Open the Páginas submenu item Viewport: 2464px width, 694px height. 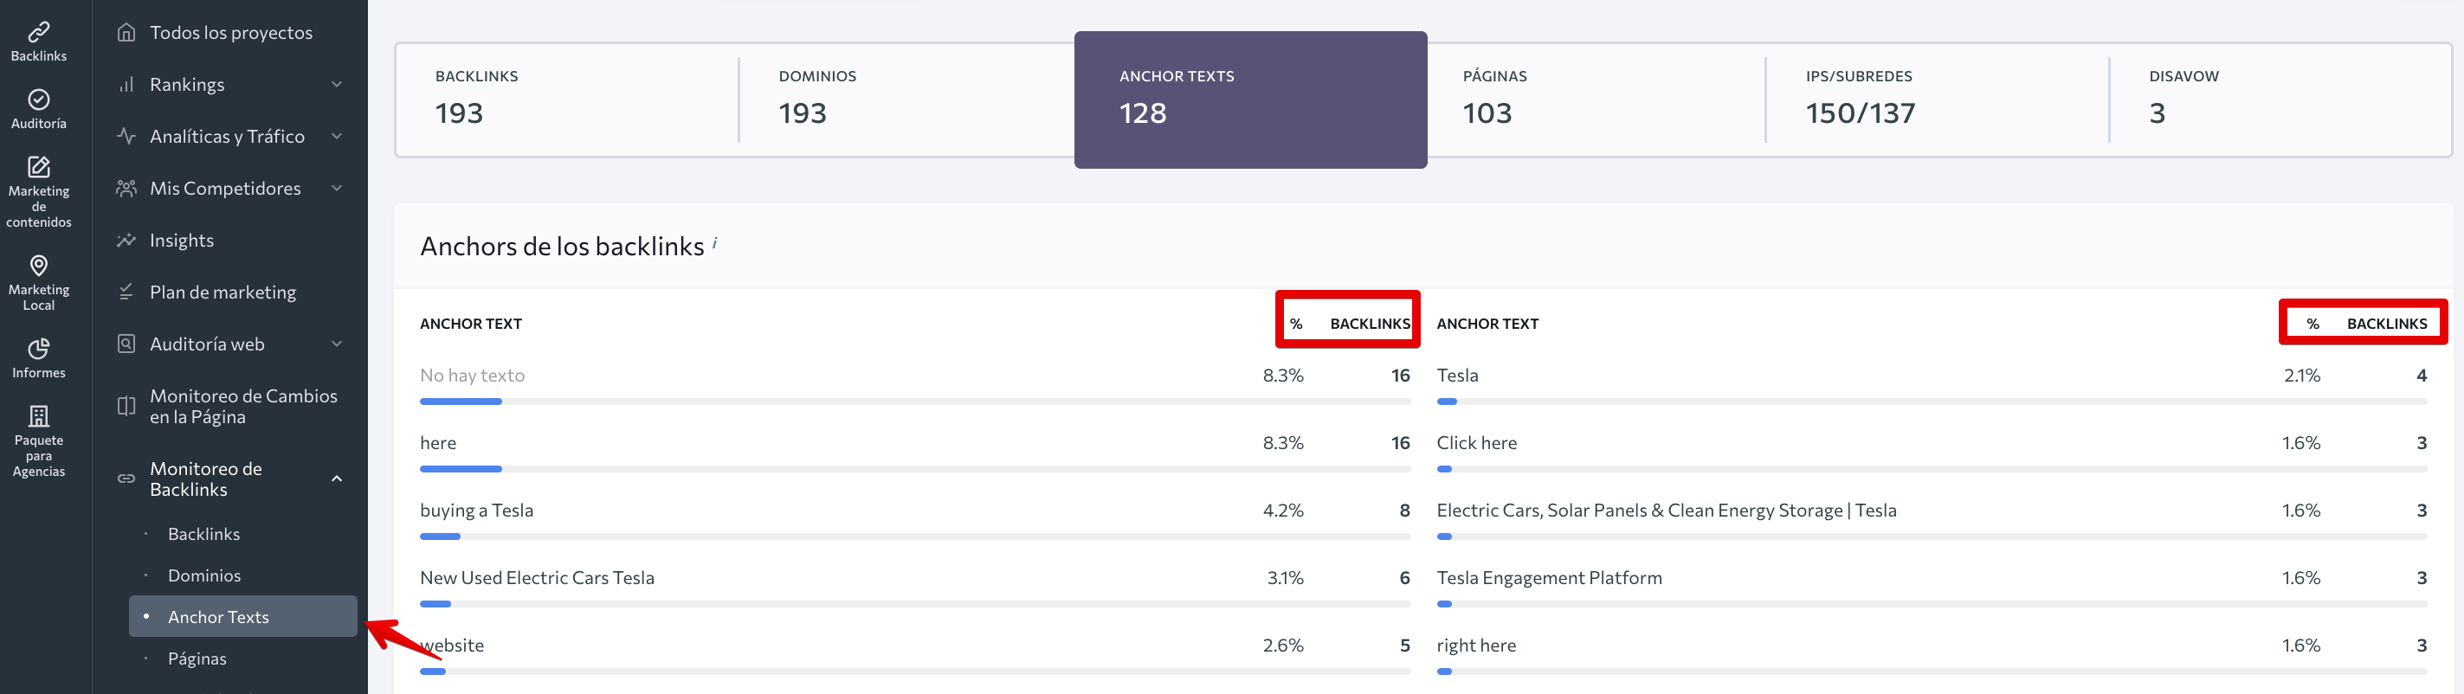tap(197, 659)
